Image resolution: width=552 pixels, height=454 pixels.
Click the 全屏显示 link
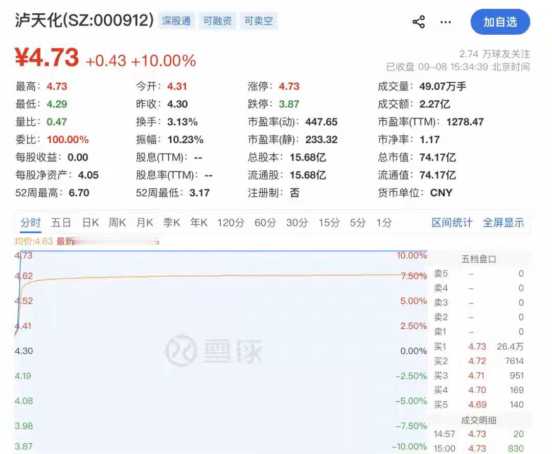click(x=503, y=222)
